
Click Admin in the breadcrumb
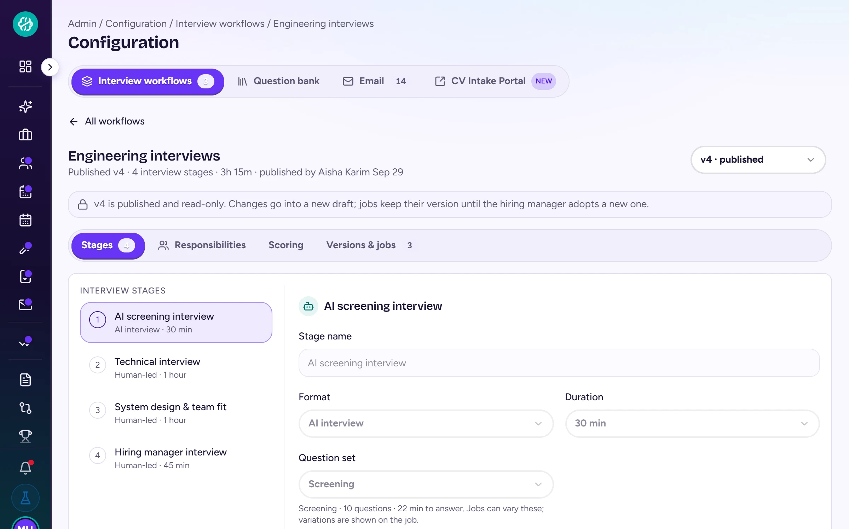point(82,24)
